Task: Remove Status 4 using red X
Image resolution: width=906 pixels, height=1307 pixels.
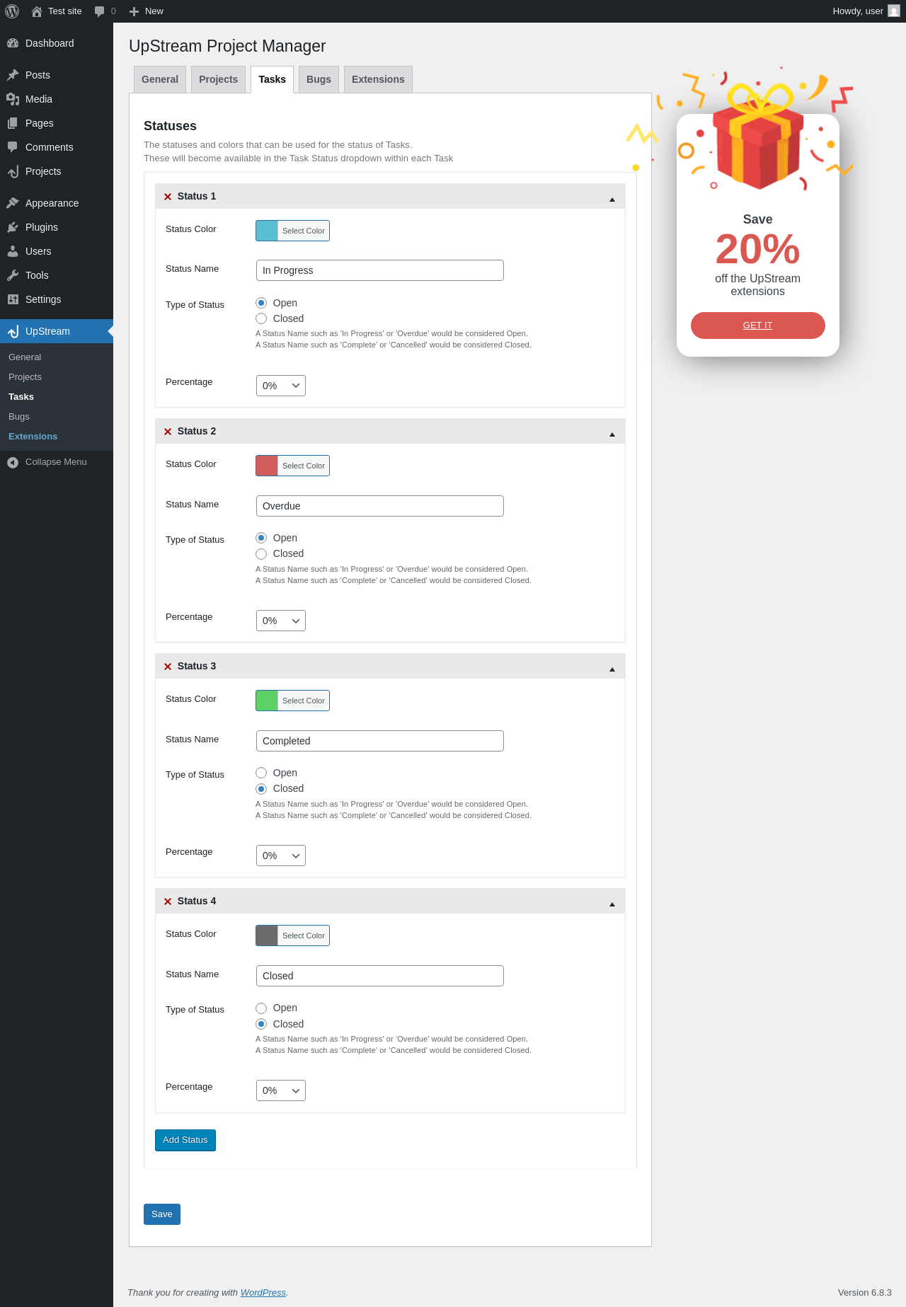Action: 168,902
